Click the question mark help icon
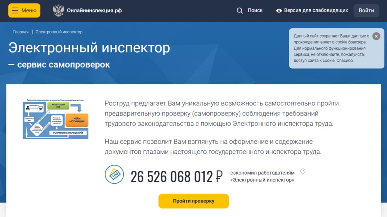 pyautogui.click(x=303, y=171)
